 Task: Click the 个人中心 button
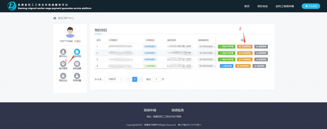click(311, 6)
